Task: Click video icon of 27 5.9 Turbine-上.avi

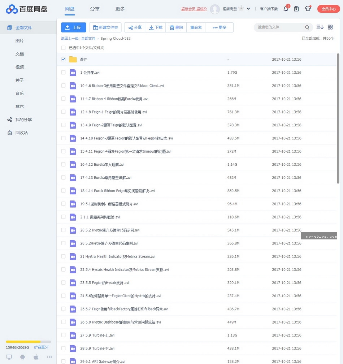Action: [73, 335]
